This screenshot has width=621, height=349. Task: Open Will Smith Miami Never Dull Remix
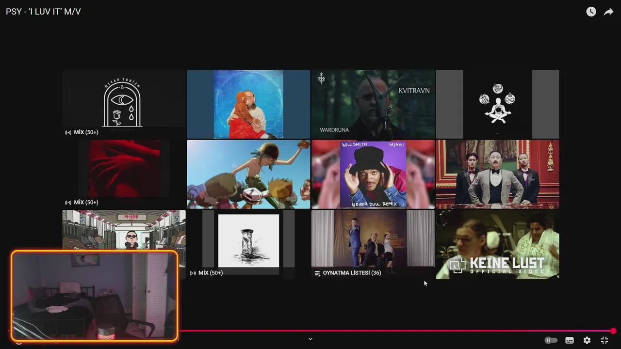373,174
